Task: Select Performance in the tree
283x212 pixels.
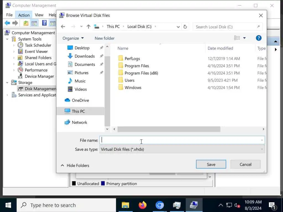Action: (36, 70)
